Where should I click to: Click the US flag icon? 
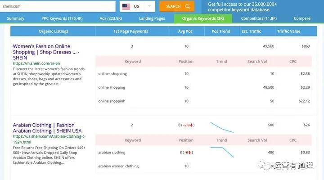(126, 7)
